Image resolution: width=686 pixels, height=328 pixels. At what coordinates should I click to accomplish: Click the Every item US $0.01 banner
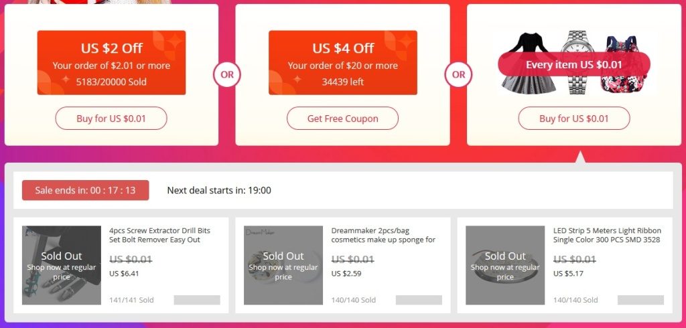pos(574,65)
